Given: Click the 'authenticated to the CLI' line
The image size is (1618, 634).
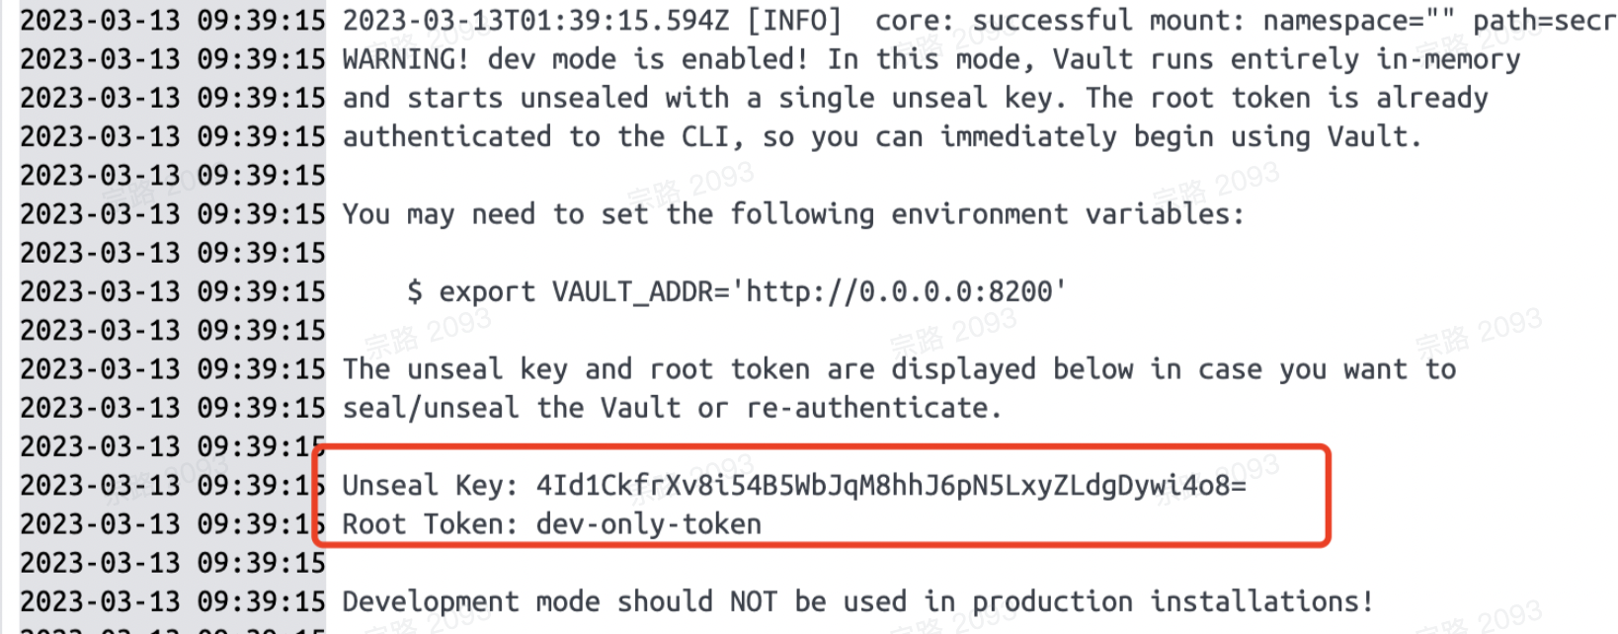Looking at the screenshot, I should click(x=882, y=136).
